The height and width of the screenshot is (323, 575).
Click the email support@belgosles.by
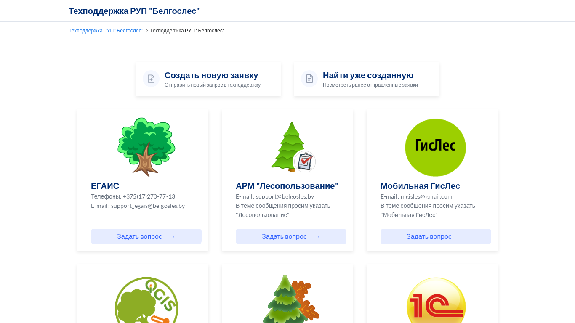(x=285, y=196)
